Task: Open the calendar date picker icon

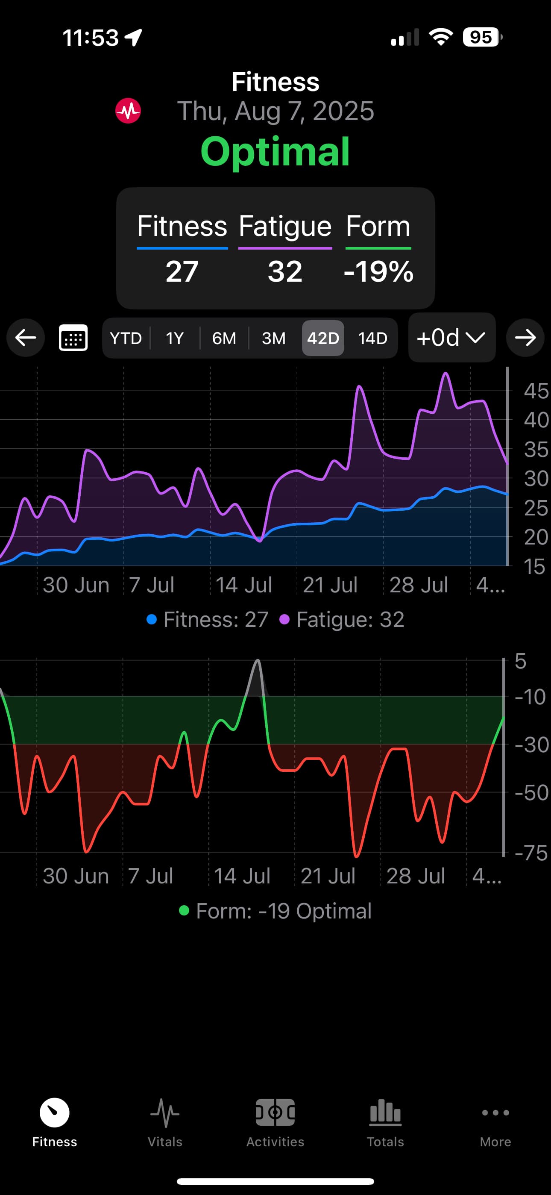Action: 73,338
